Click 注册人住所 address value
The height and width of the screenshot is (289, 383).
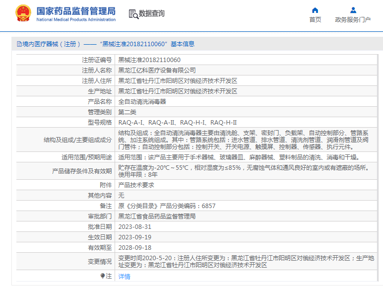pos(178,80)
